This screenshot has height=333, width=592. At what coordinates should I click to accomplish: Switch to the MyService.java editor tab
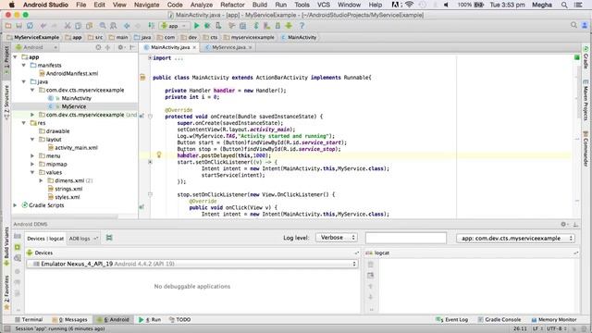[228, 47]
